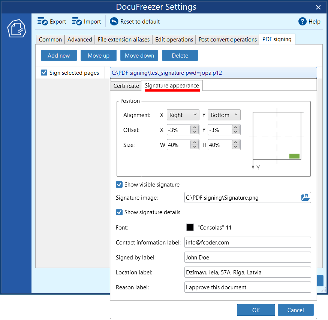Image resolution: width=328 pixels, height=320 pixels.
Task: Open the Y alignment dropdown showing Bottom
Action: (224, 115)
